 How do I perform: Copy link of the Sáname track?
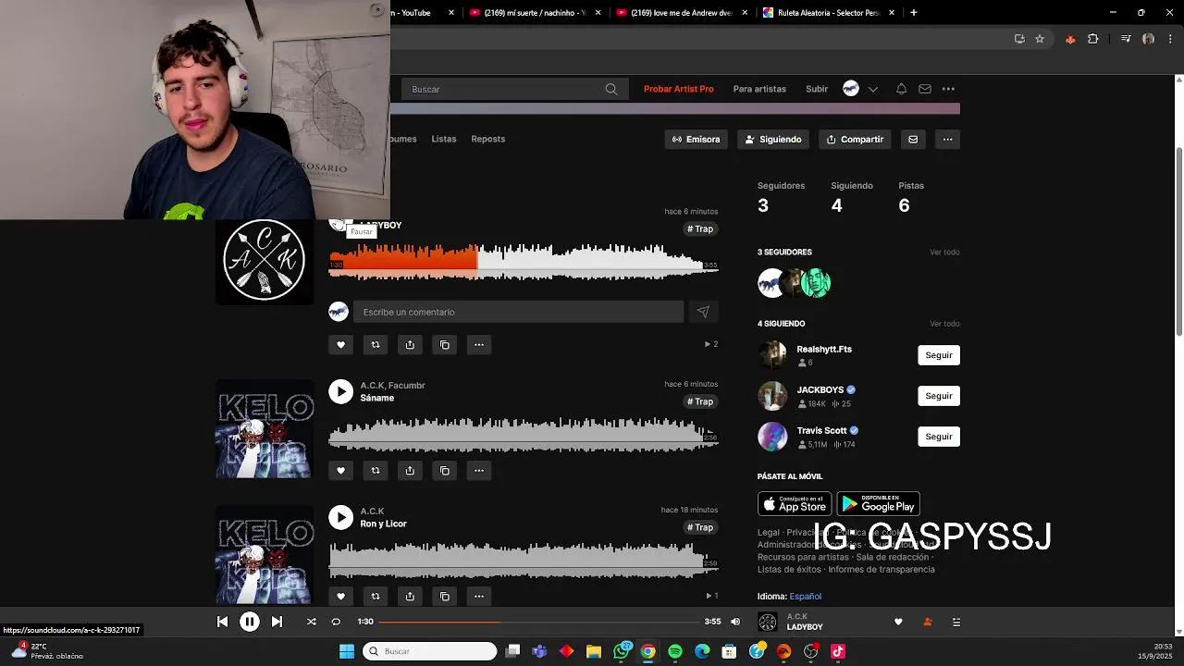445,471
